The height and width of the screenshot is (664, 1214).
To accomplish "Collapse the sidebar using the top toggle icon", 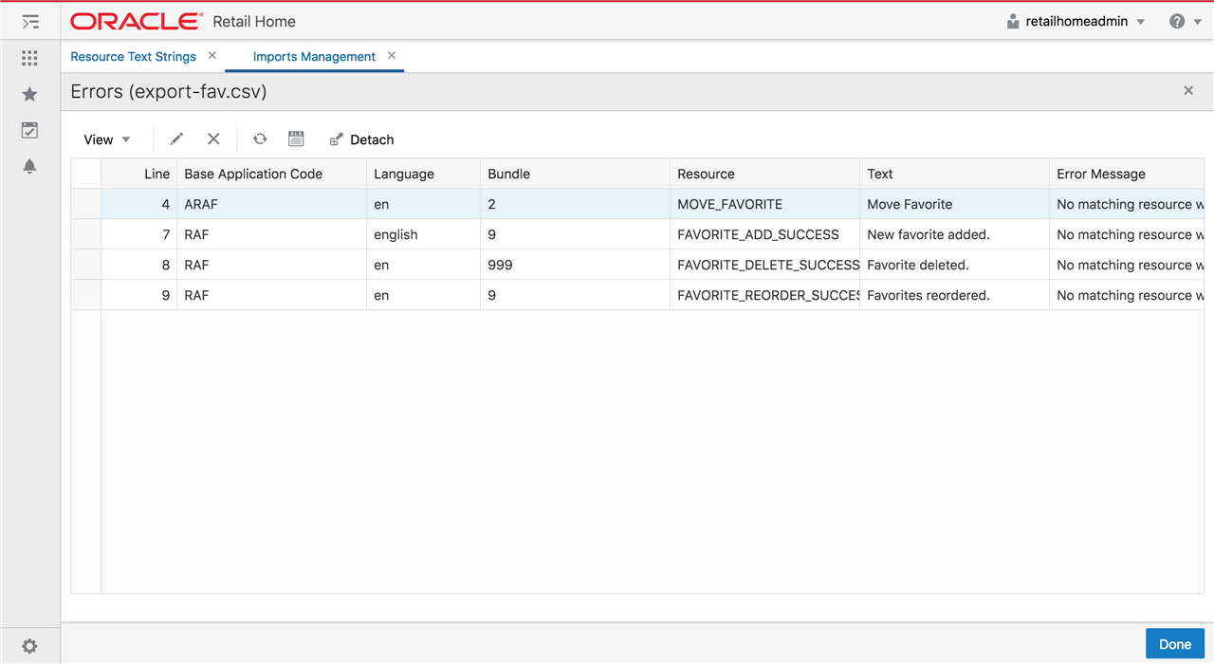I will (29, 21).
